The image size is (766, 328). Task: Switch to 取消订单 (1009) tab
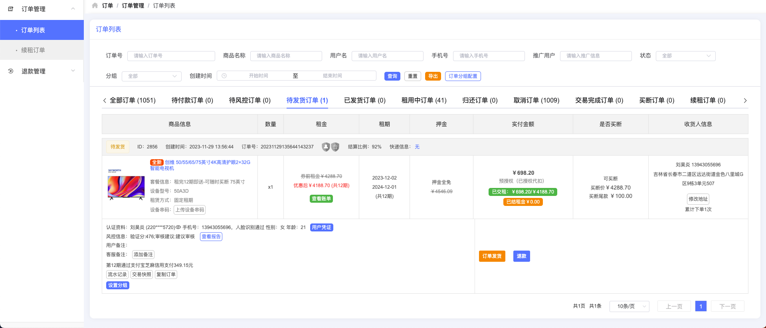pyautogui.click(x=536, y=101)
